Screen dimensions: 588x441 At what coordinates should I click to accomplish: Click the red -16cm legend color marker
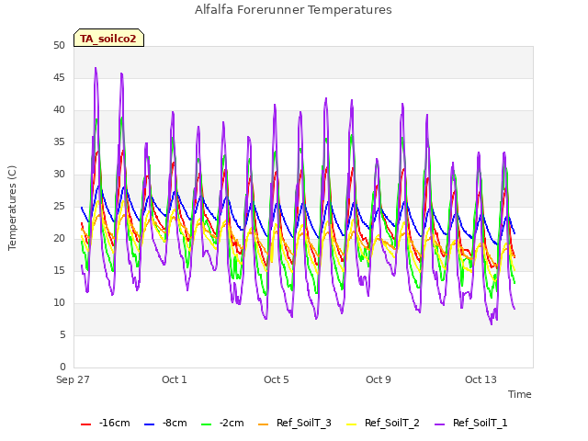point(85,424)
